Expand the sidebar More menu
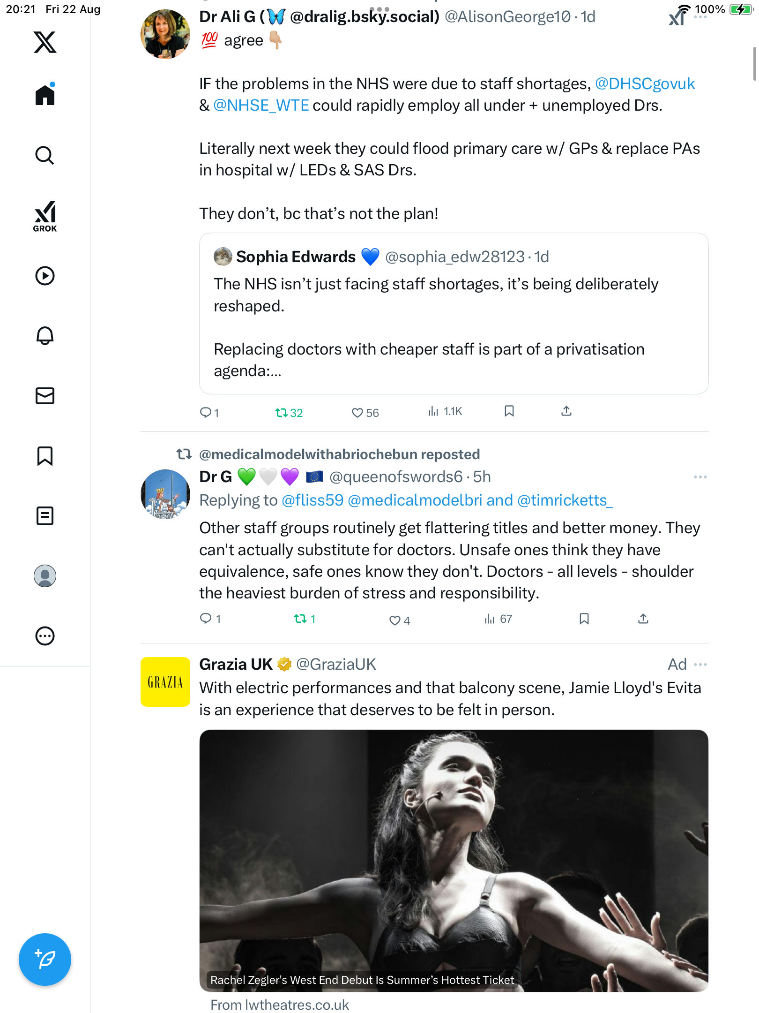759x1013 pixels. tap(45, 636)
